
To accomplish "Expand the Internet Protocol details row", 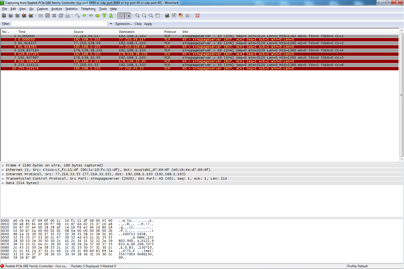I will click(3, 174).
